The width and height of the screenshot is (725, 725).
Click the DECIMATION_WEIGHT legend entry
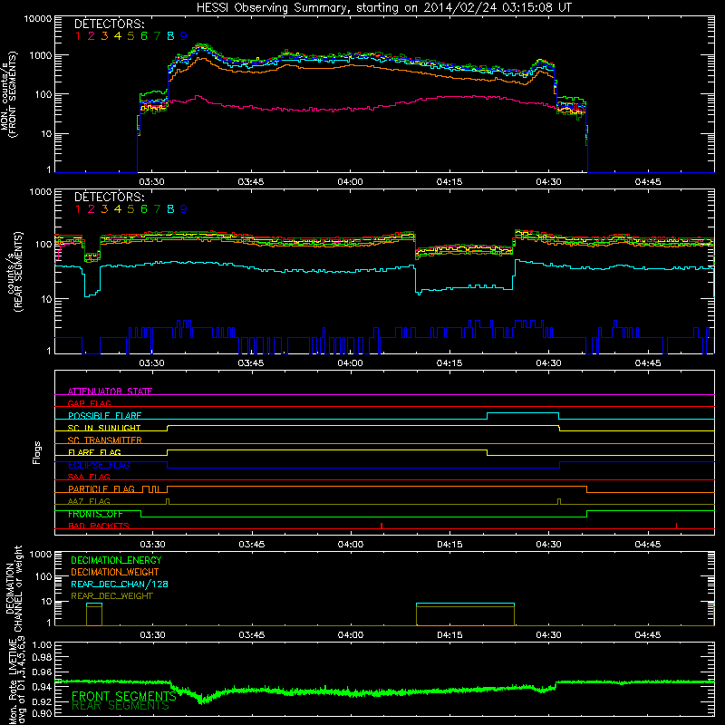click(x=115, y=572)
